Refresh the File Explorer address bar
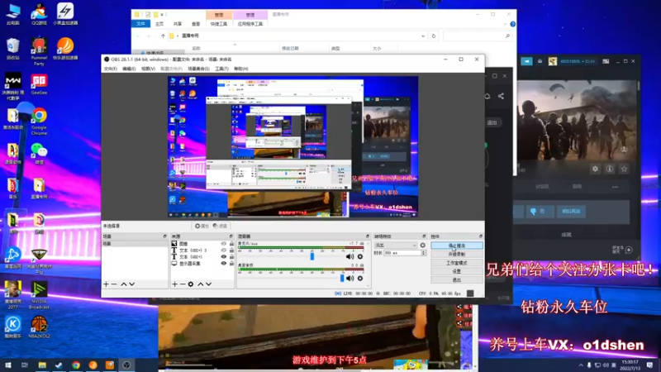661x372 pixels. pos(433,36)
